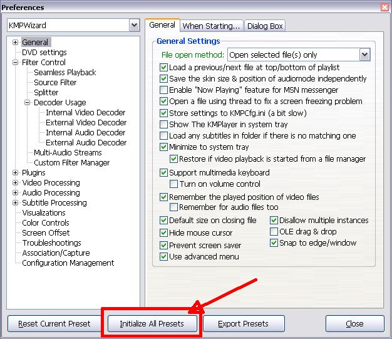
Task: Select Custom Filter Manager tree item
Action: [x=72, y=163]
